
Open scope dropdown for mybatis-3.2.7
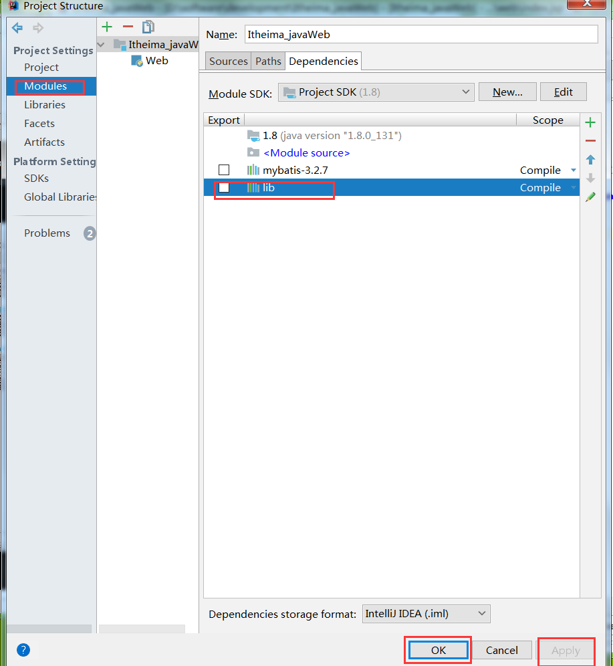[x=574, y=171]
